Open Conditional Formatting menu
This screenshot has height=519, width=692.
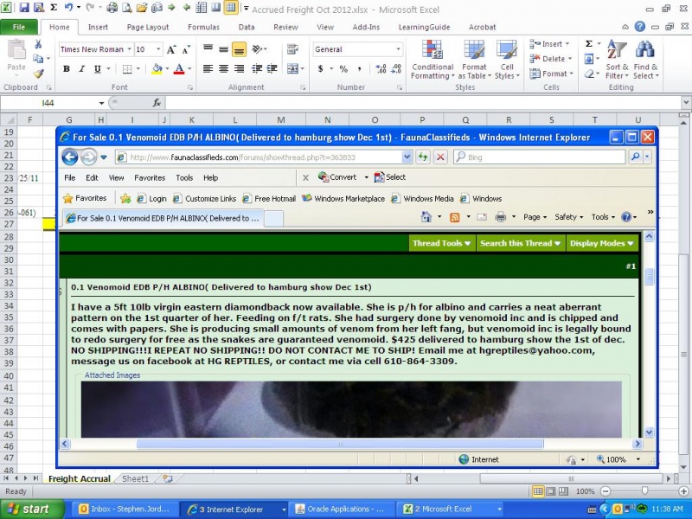(432, 60)
